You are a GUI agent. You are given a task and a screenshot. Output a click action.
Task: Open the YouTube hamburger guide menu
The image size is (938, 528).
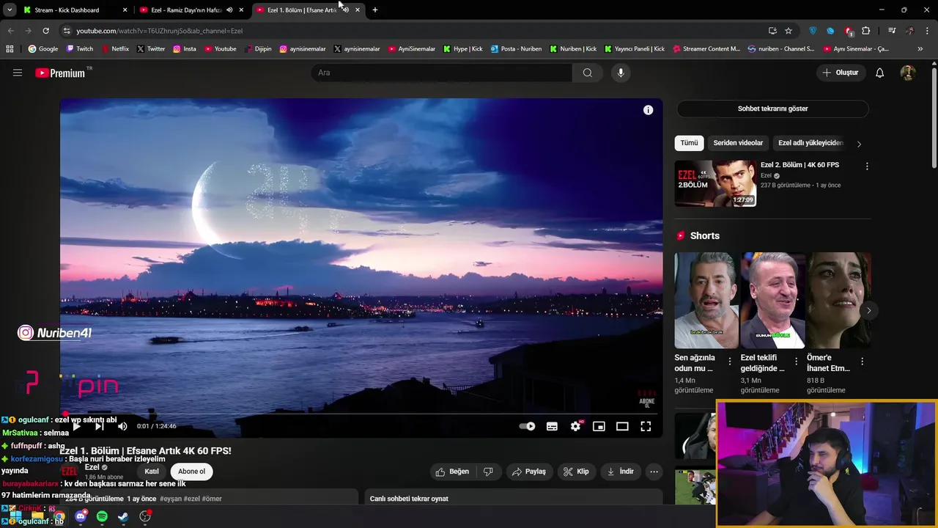18,73
